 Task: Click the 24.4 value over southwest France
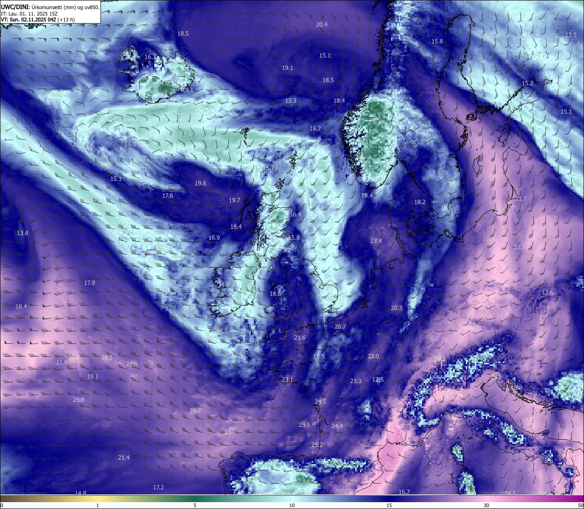(x=337, y=426)
